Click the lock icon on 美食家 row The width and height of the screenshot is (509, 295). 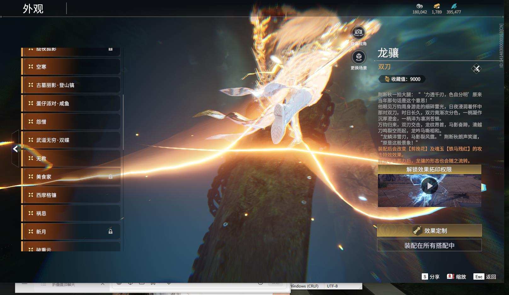111,177
